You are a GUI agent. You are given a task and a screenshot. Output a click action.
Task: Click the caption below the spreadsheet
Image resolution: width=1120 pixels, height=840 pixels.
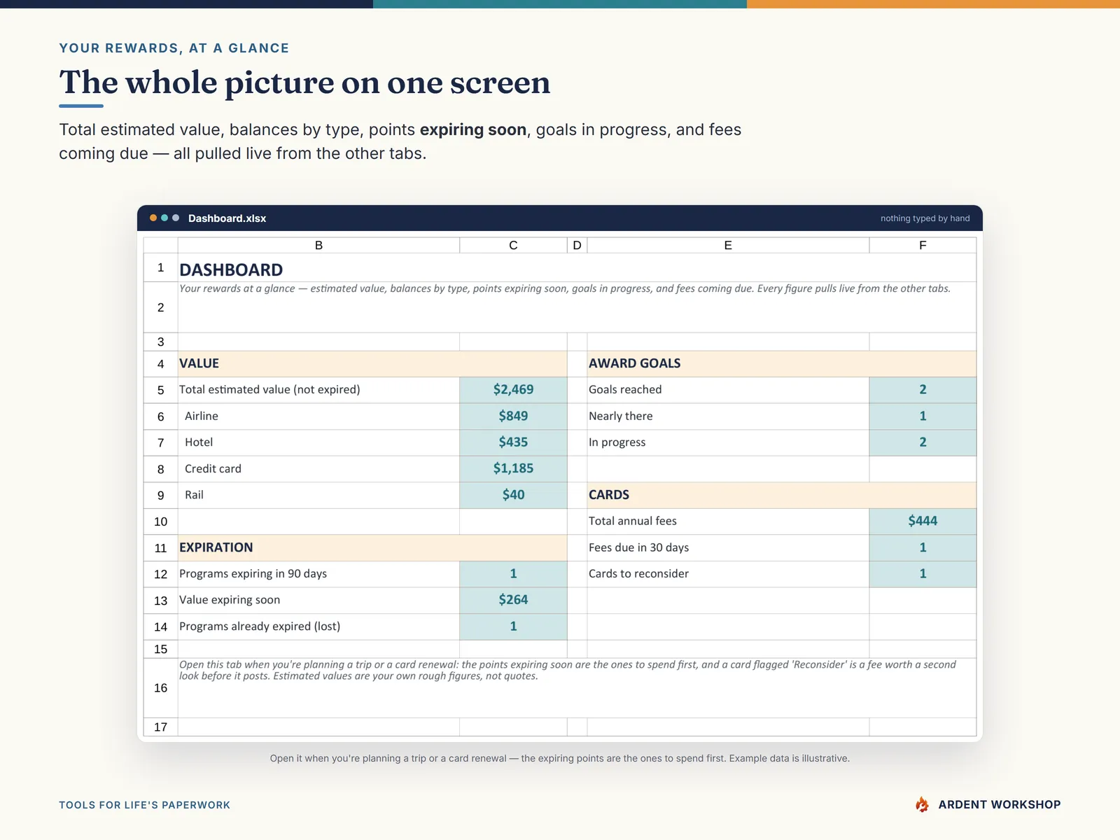560,758
